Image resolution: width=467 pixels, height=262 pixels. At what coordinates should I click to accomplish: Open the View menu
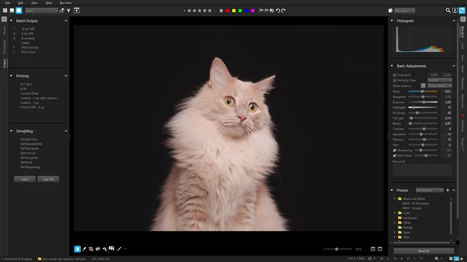(34, 3)
